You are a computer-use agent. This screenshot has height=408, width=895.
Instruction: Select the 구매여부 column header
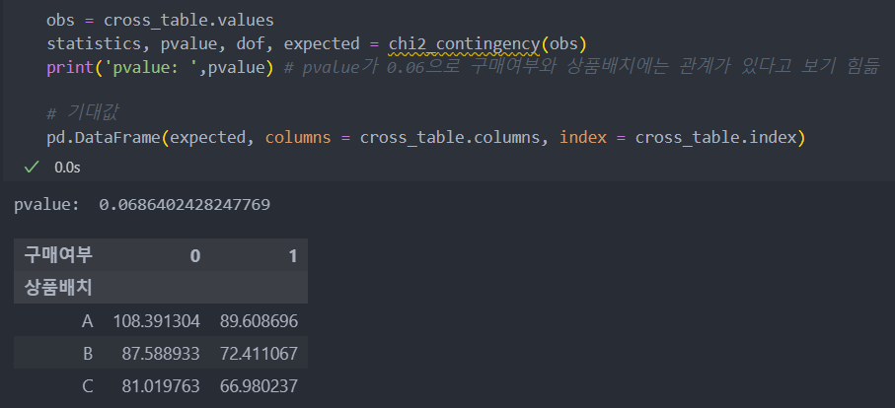coord(57,256)
